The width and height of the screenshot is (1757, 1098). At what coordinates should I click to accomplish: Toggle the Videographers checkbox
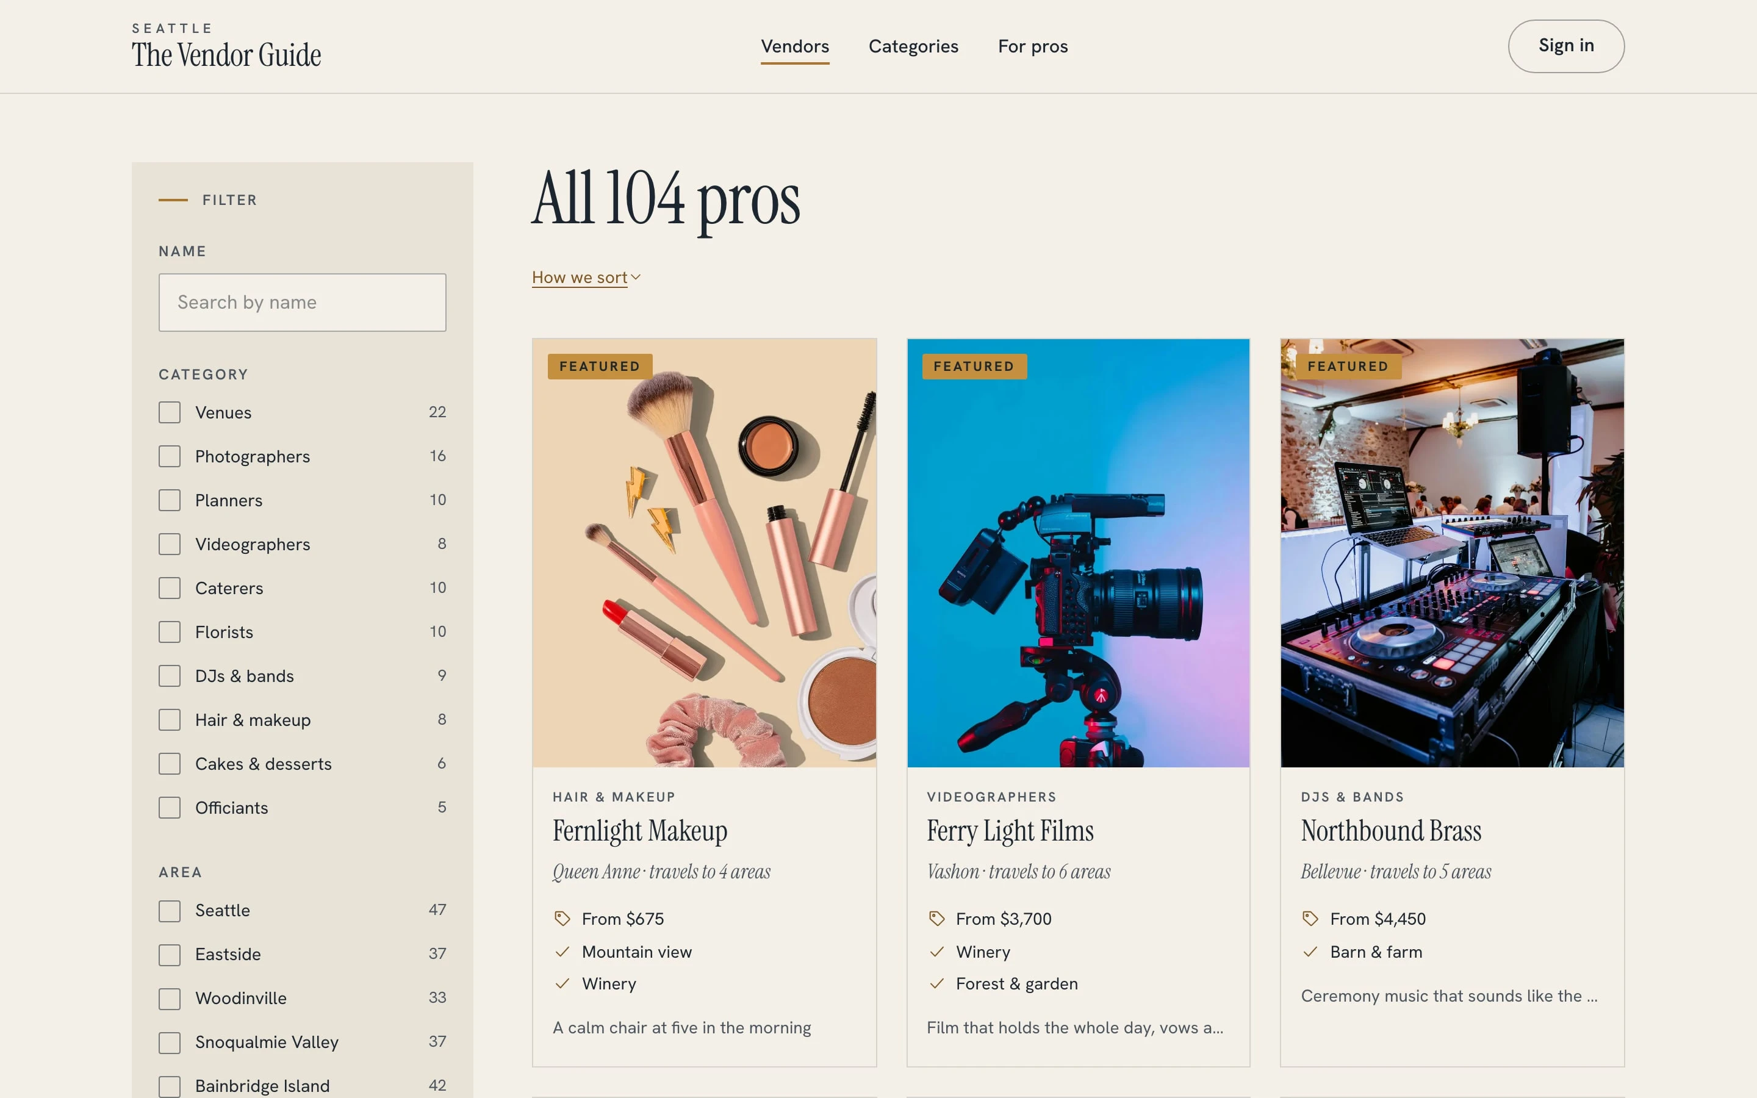click(170, 544)
